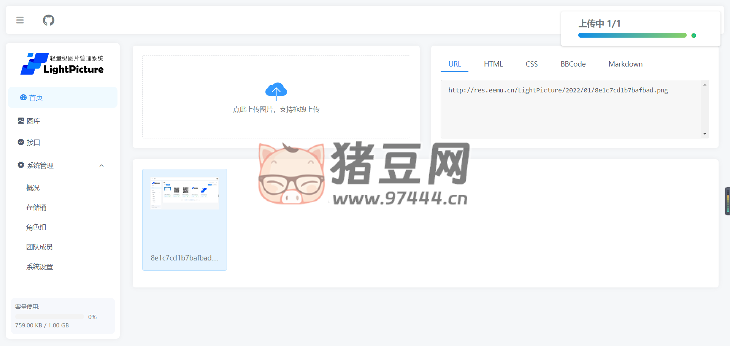The width and height of the screenshot is (730, 346).
Task: Click the 容量使用 capacity bar
Action: (49, 317)
